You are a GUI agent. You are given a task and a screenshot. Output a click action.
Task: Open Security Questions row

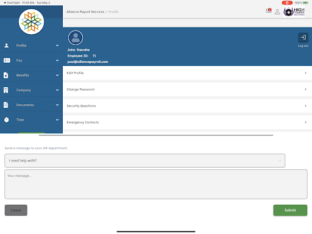[187, 106]
